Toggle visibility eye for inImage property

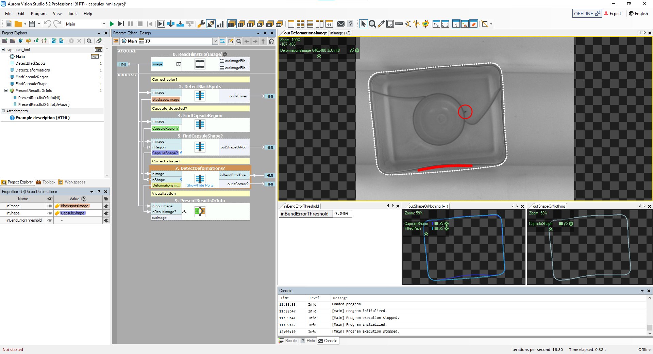[x=50, y=206]
